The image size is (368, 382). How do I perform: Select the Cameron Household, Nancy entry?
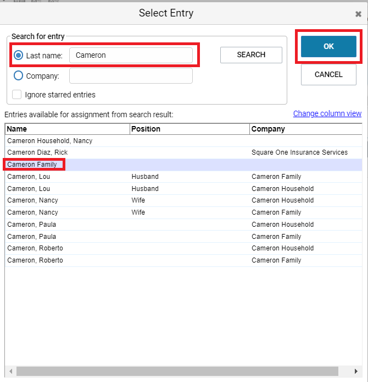(x=183, y=141)
